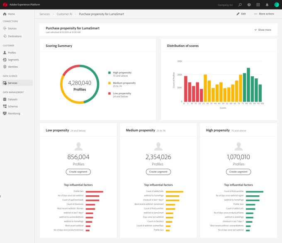Open the apps grid switcher icon
This screenshot has height=243, width=282.
[258, 5]
